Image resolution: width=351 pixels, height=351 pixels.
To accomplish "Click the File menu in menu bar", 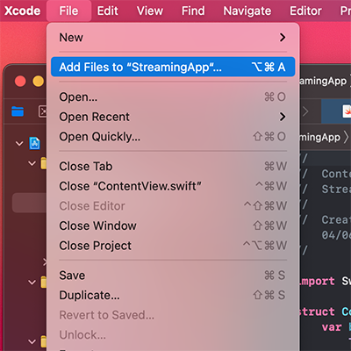I will coord(68,11).
